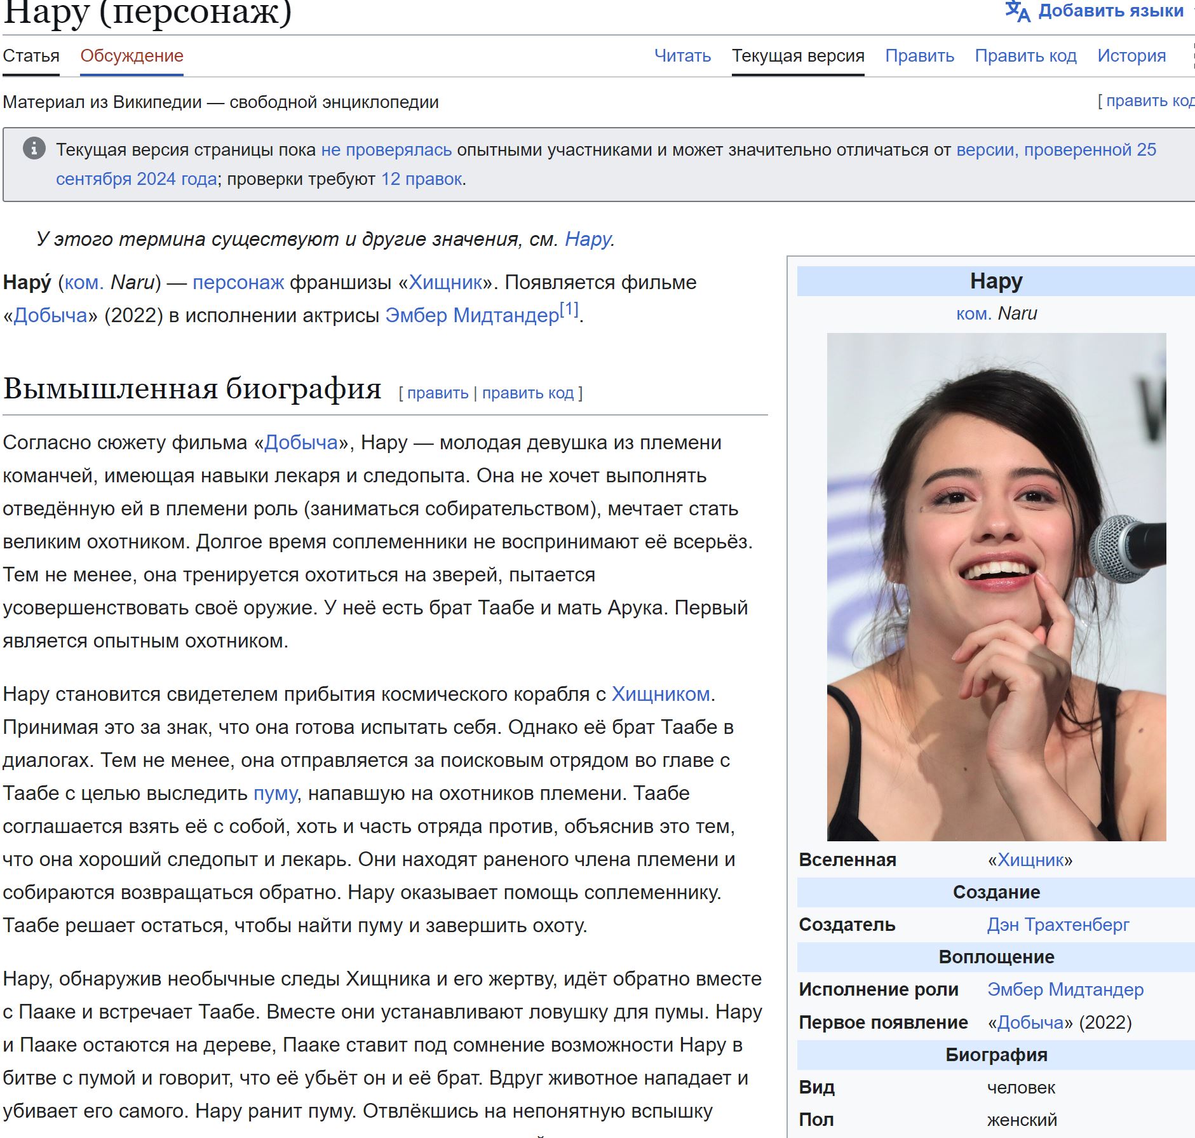Open the infobox photo of the actress
The width and height of the screenshot is (1195, 1138).
pyautogui.click(x=996, y=587)
